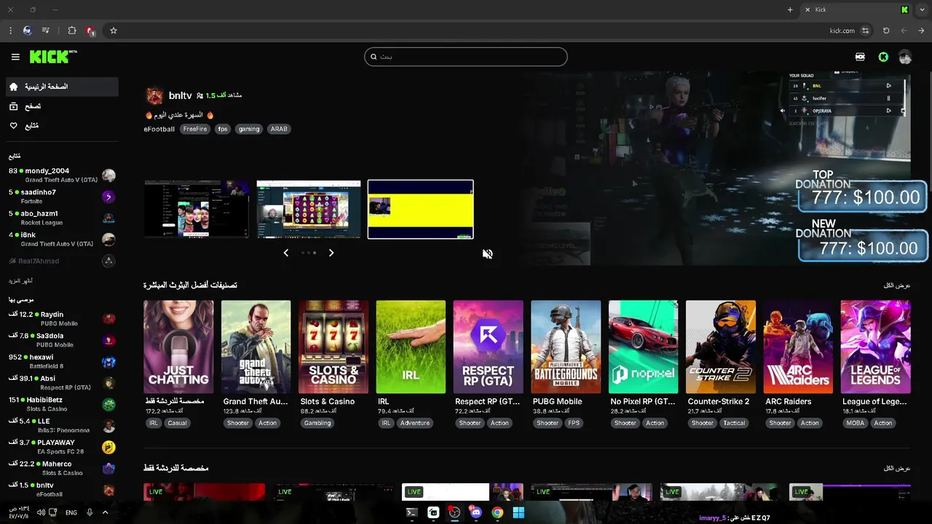This screenshot has height=524, width=932.
Task: Open i6nk channel in sidebar
Action: [61, 239]
